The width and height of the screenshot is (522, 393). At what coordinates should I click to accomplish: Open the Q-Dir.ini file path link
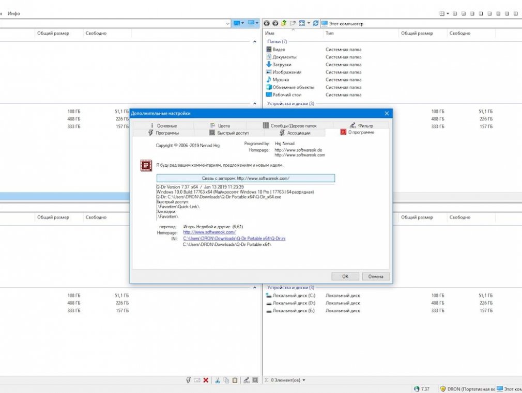(234, 238)
